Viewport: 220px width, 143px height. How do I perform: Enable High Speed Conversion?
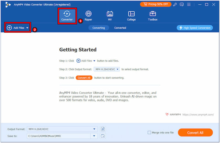pos(195,28)
